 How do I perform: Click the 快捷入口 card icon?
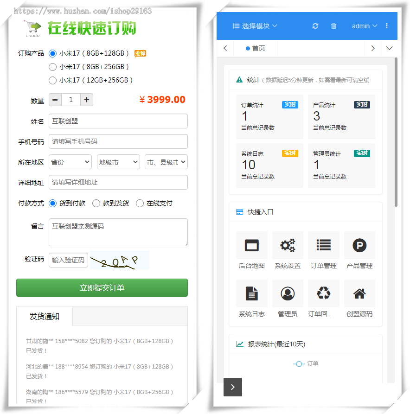click(240, 212)
